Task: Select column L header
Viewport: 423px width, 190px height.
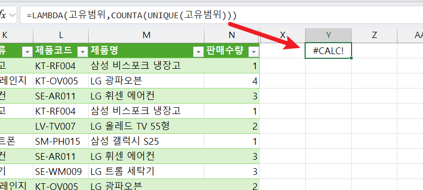Action: click(61, 35)
